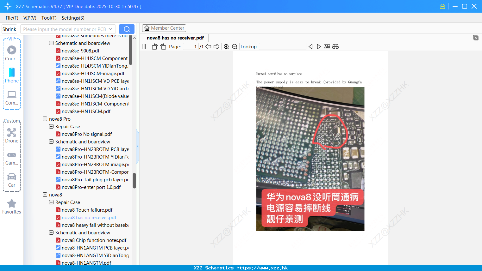Image resolution: width=482 pixels, height=271 pixels.
Task: Open nova8se-HL4JSCM Component file
Action: point(95,58)
